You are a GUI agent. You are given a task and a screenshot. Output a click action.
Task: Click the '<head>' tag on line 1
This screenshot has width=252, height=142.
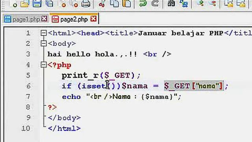click(x=91, y=33)
